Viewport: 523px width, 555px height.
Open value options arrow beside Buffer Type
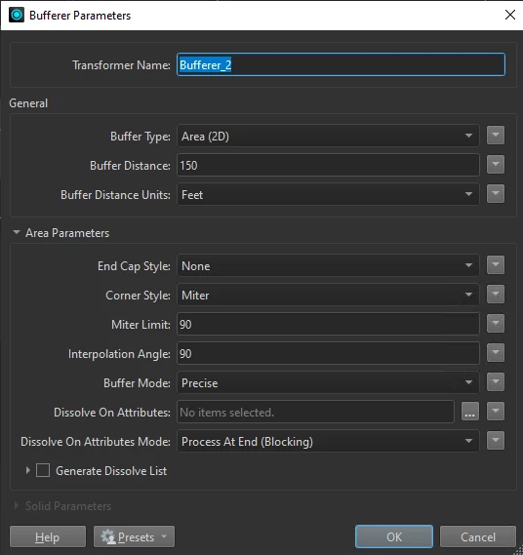click(496, 136)
